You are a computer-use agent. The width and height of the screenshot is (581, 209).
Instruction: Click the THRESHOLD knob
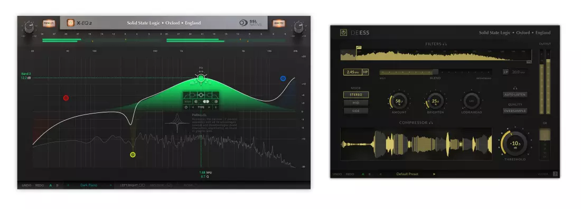[516, 144]
